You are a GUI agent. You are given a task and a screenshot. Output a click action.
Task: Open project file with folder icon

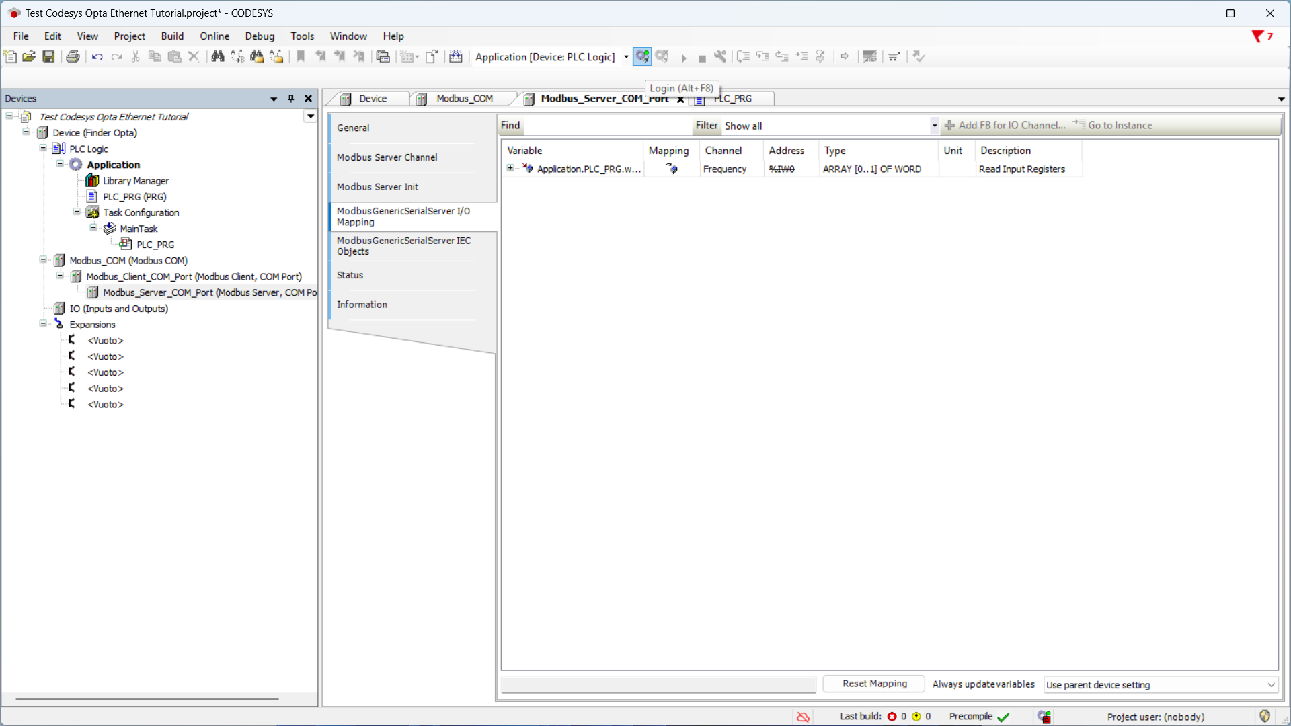click(x=29, y=56)
